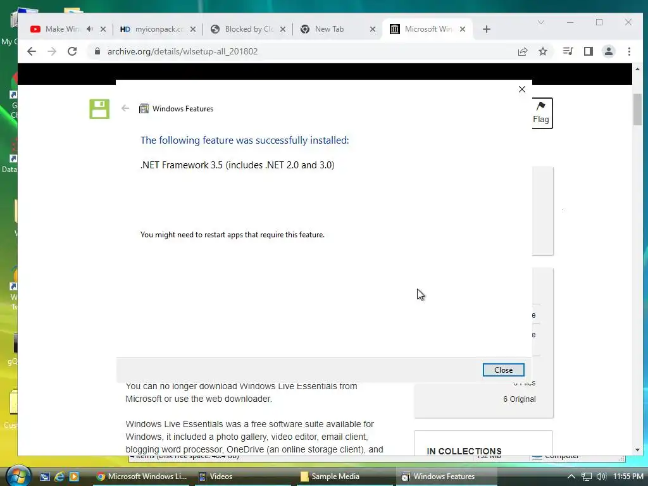The width and height of the screenshot is (648, 486).
Task: Open the Chrome three-dot menu
Action: click(629, 51)
